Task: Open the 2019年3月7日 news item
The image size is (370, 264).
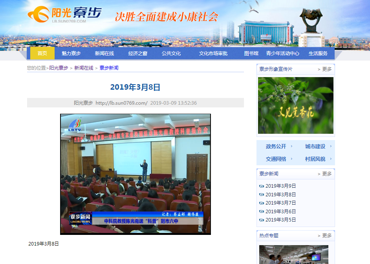Action: 280,203
